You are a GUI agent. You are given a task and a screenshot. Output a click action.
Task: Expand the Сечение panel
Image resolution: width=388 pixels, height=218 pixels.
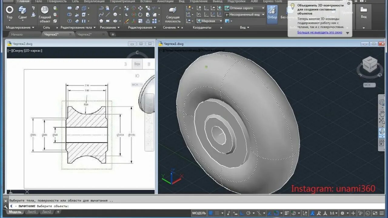(x=171, y=28)
